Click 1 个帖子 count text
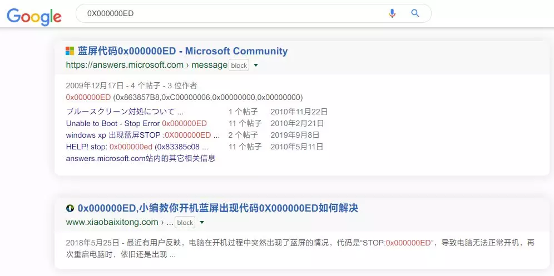The image size is (554, 276). point(243,112)
